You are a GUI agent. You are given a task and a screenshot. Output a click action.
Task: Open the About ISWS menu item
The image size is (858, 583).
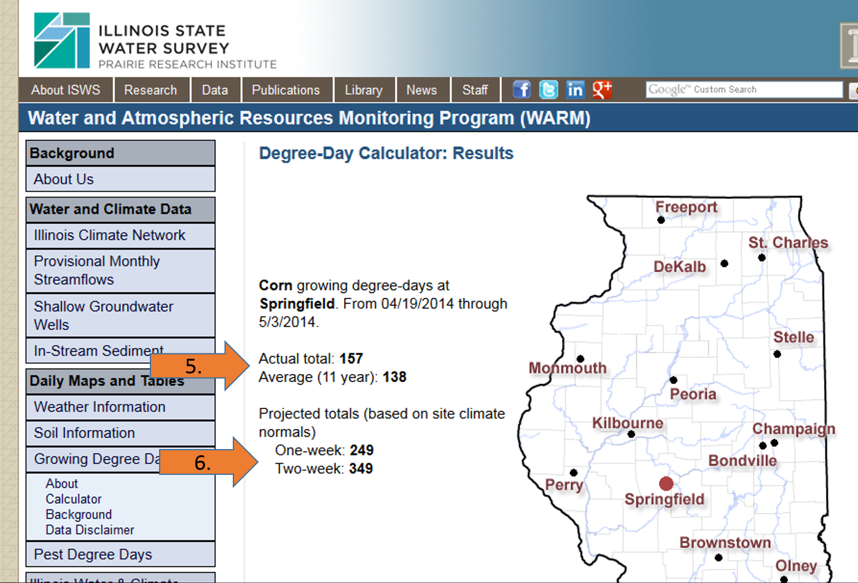tap(66, 90)
